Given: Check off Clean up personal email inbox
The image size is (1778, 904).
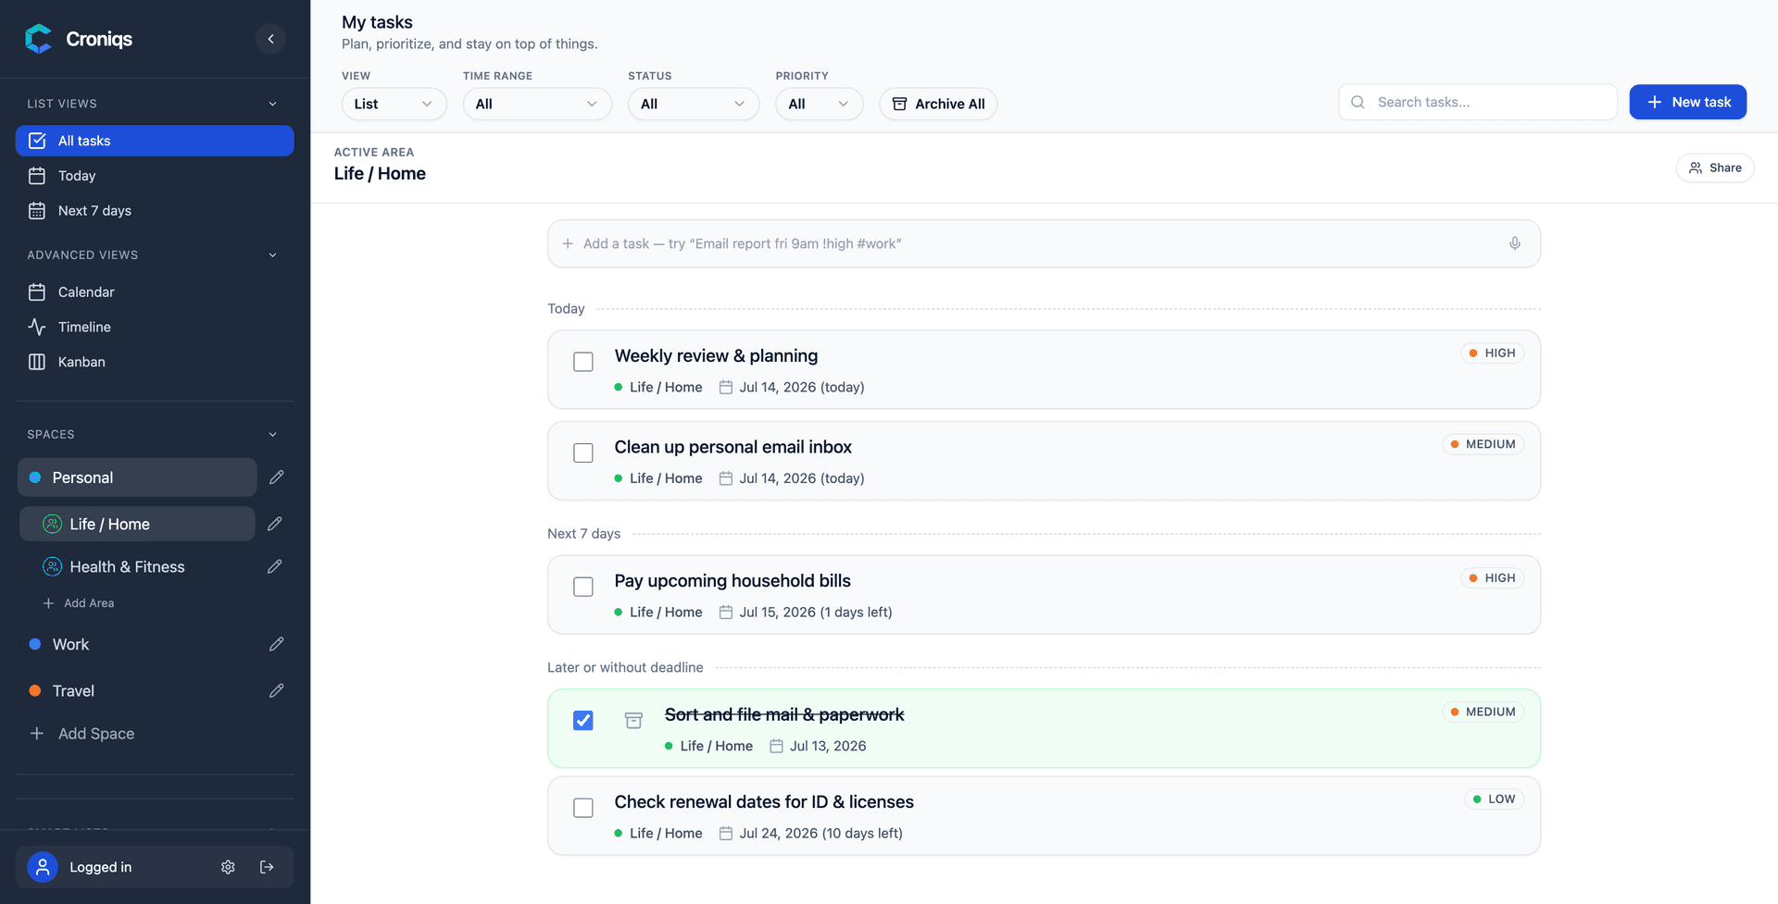Looking at the screenshot, I should pos(583,452).
